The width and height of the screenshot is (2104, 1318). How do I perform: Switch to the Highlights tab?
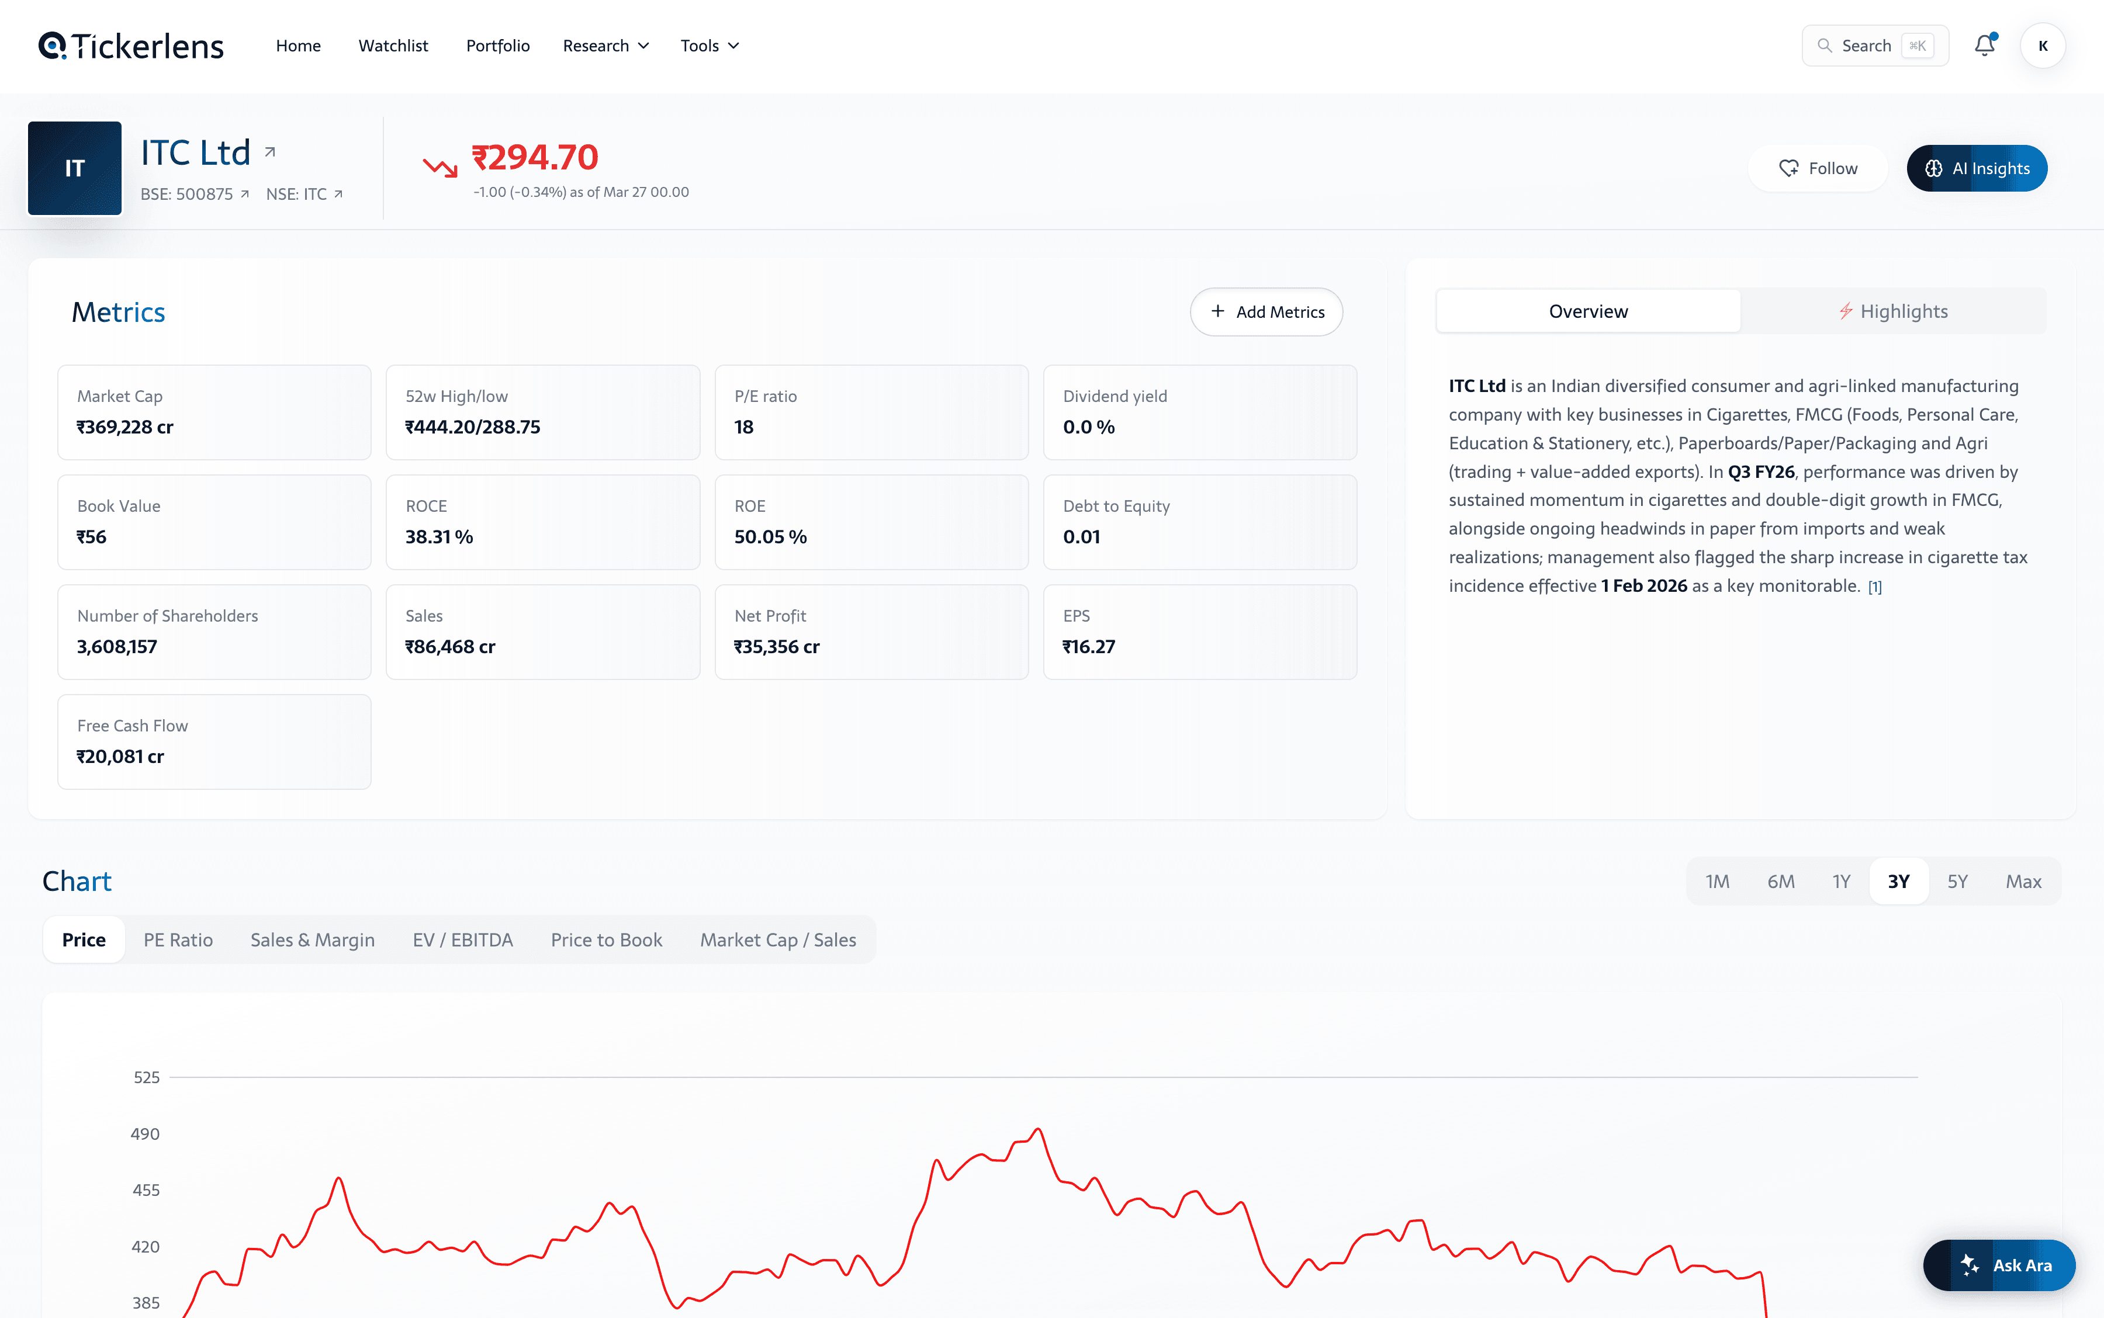point(1893,311)
